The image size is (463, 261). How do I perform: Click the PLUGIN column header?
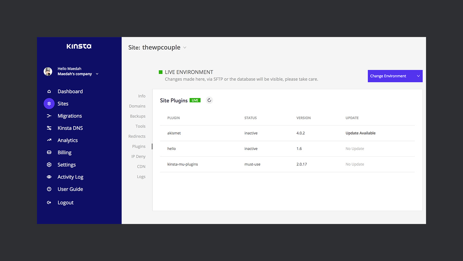[x=174, y=118]
